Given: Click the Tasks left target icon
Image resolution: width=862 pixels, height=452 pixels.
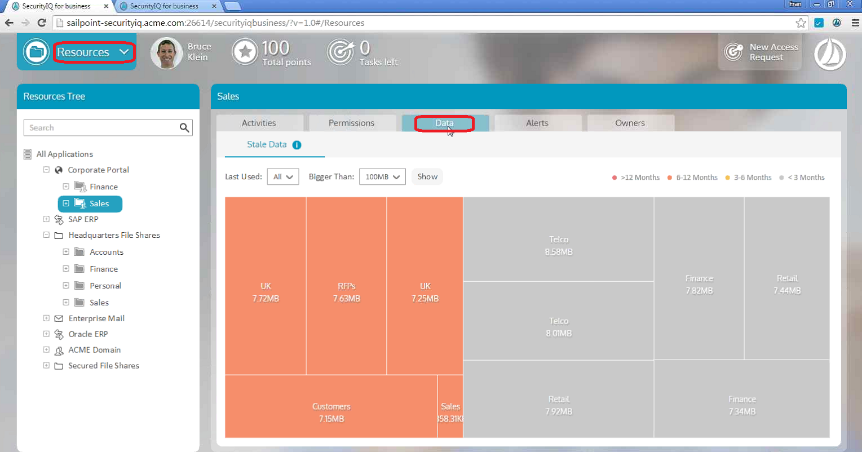Looking at the screenshot, I should point(341,52).
